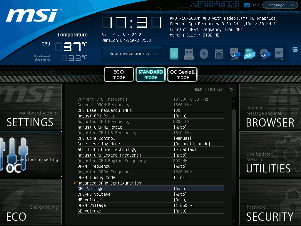The width and height of the screenshot is (301, 226).
Task: Open the CPU-NB Voltage [Auto] setting
Action: tap(150, 194)
